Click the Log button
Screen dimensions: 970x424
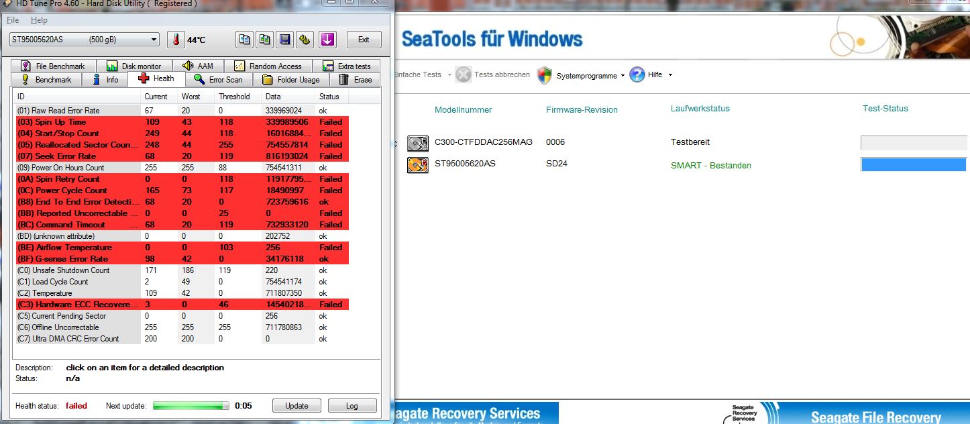click(x=352, y=405)
